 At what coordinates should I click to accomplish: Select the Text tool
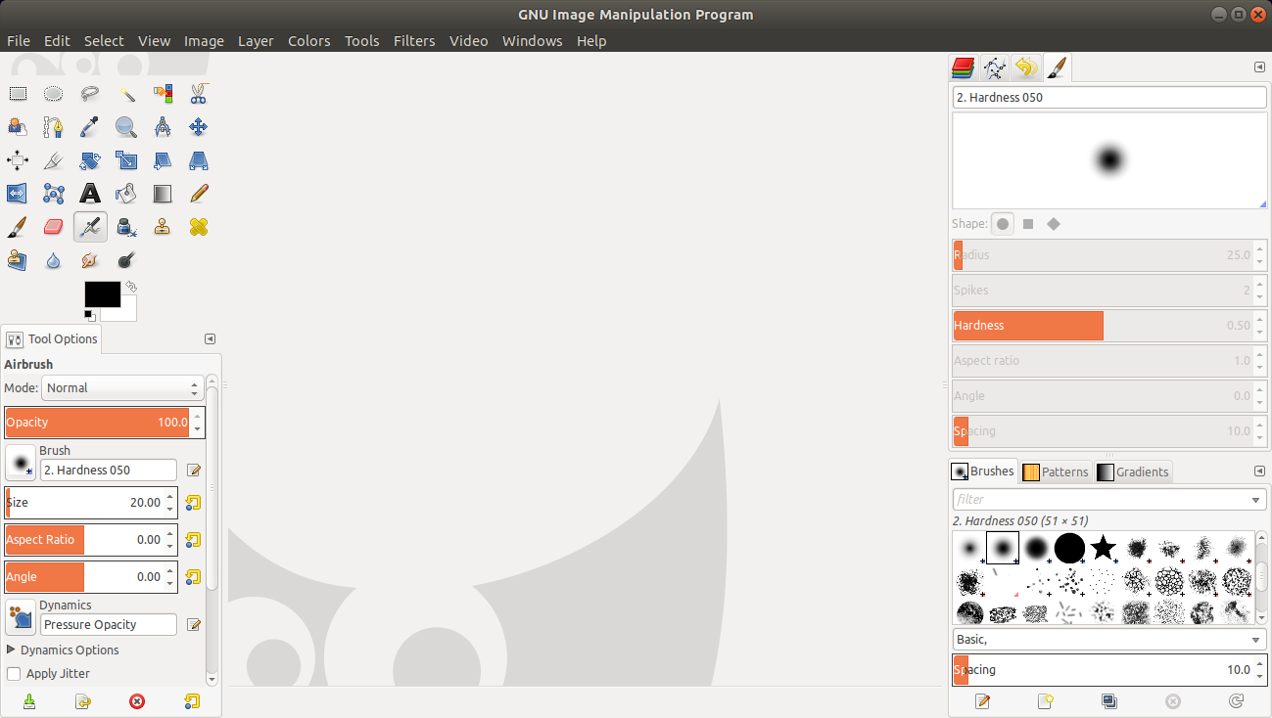click(90, 194)
